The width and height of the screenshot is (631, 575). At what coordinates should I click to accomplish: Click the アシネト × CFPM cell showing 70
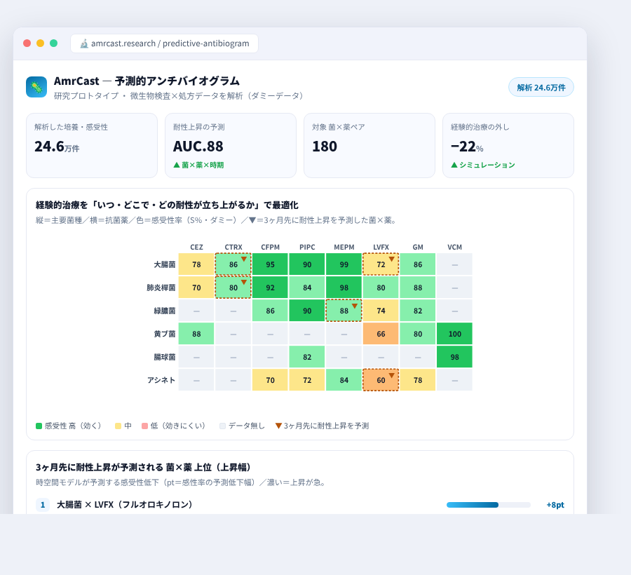(270, 380)
